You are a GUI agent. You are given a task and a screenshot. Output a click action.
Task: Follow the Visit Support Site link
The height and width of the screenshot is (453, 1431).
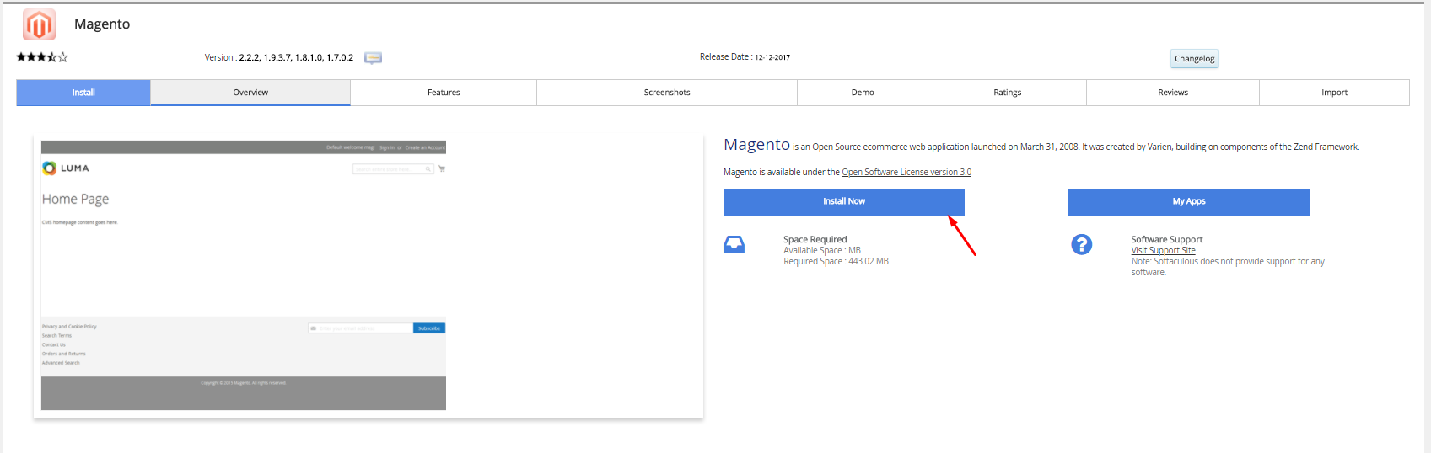point(1163,251)
